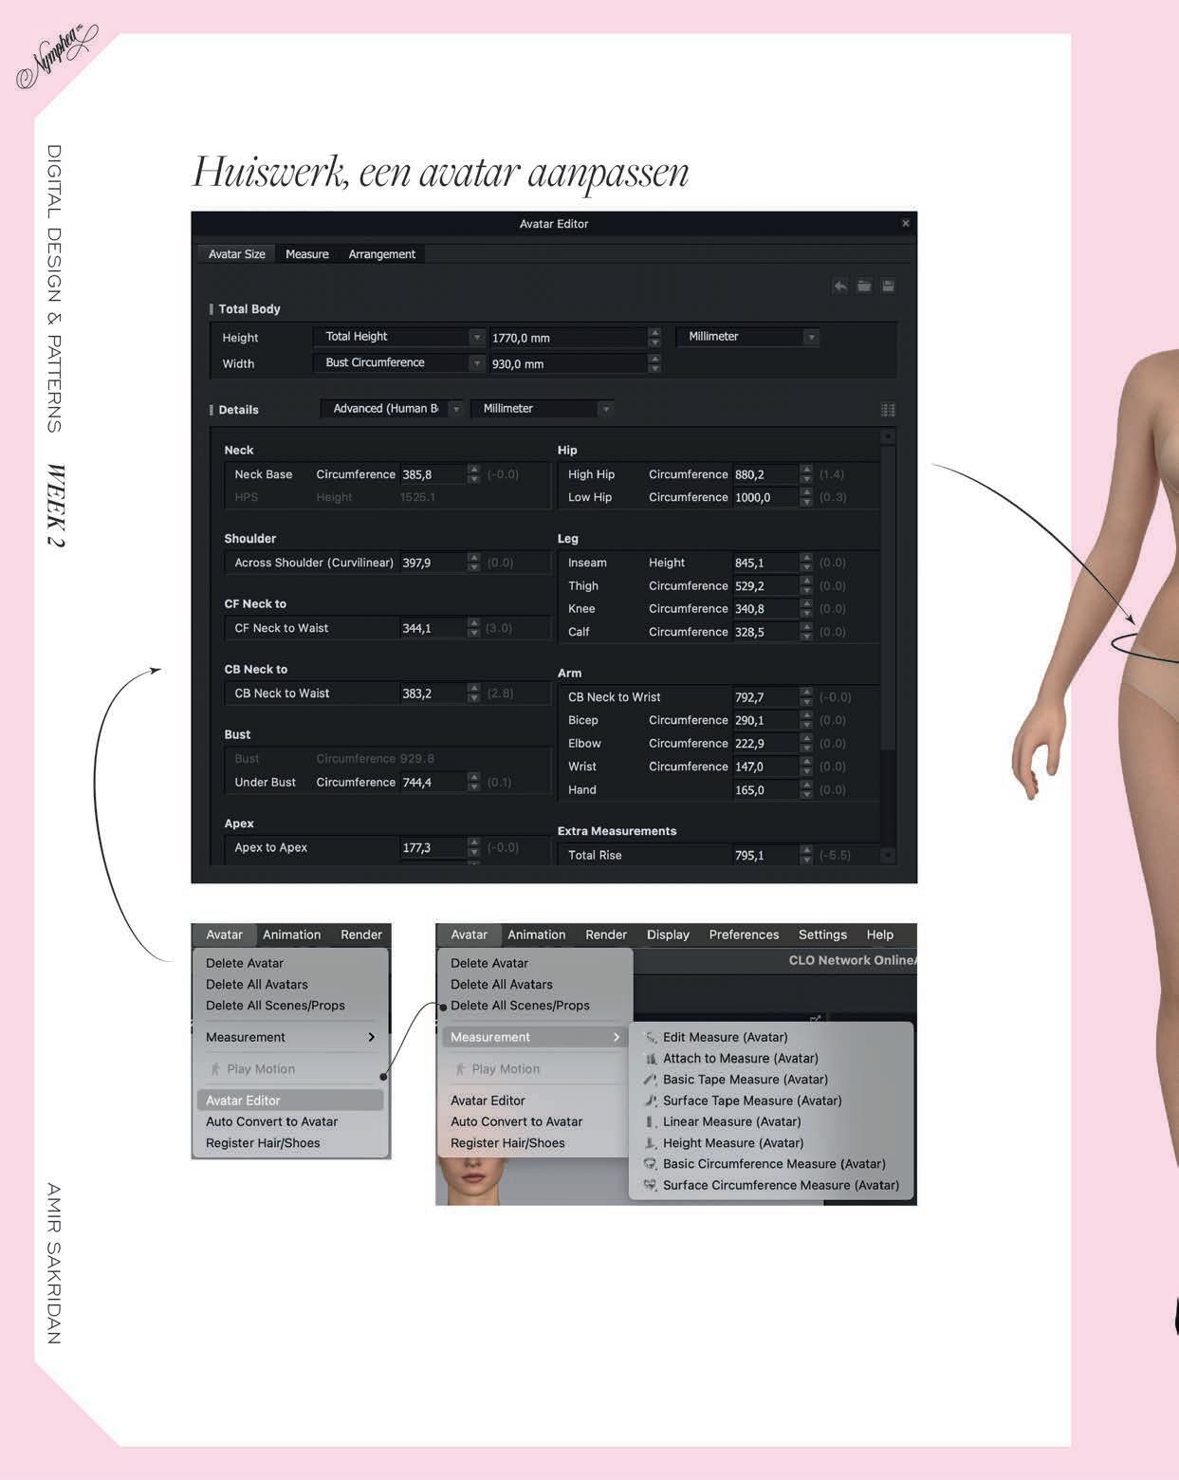Select Surface Tape Measure (Avatar) entry
The width and height of the screenshot is (1179, 1480).
[771, 1101]
